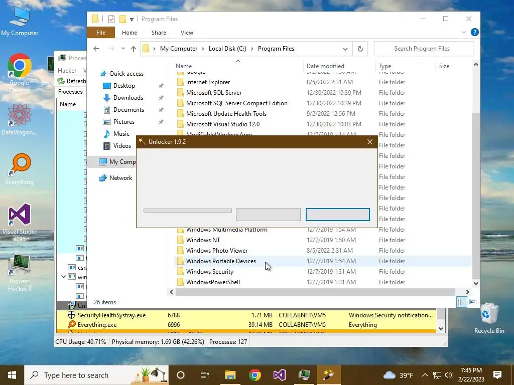The height and width of the screenshot is (385, 514).
Task: Select Desktop in Quick access
Action: 123,86
